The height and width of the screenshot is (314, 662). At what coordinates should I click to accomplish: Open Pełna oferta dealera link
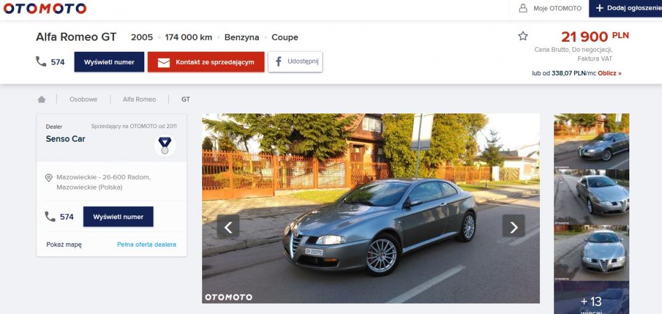pos(147,244)
